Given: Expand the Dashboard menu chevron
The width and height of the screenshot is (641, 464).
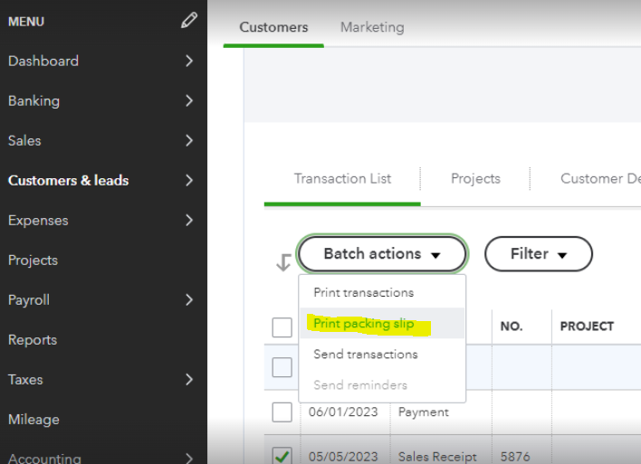Looking at the screenshot, I should click(189, 61).
